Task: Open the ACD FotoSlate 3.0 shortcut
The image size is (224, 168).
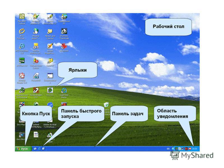Action: coord(22,46)
